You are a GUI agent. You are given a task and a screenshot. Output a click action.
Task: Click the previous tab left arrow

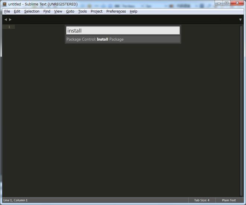point(6,19)
